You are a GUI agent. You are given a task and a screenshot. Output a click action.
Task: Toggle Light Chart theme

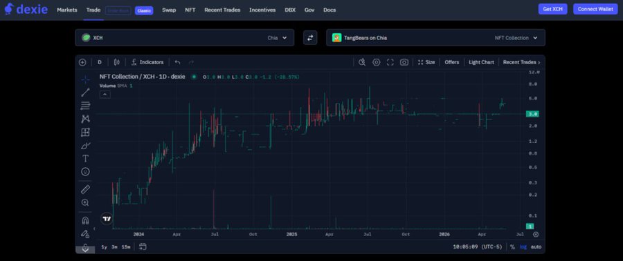(x=481, y=62)
